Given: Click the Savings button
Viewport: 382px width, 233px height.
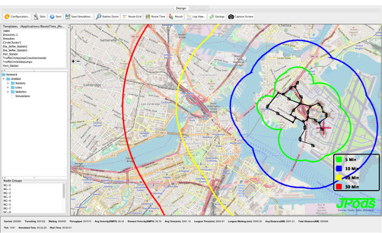Looking at the screenshot, I should click(x=217, y=16).
